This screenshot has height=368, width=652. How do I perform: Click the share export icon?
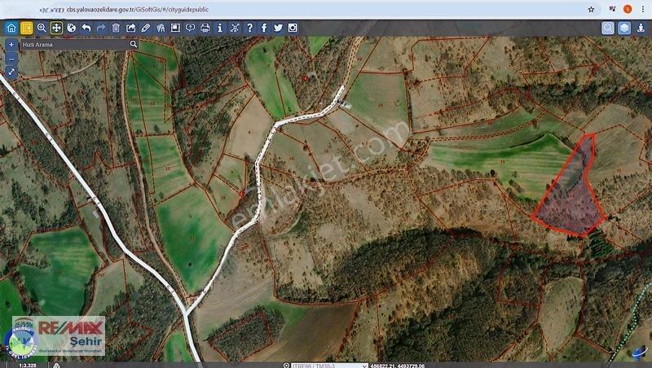click(x=130, y=28)
